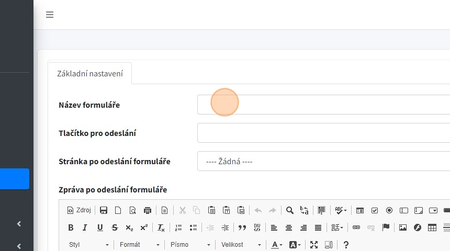Insert an image via the picture icon
The height and width of the screenshot is (251, 450).
(402, 227)
